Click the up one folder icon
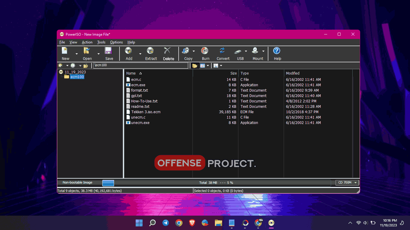This screenshot has height=230, width=410. pyautogui.click(x=86, y=65)
